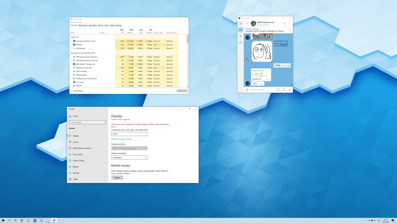The image size is (397, 223).
Task: Open the Display orientation Landscape dropdown
Action: click(129, 157)
